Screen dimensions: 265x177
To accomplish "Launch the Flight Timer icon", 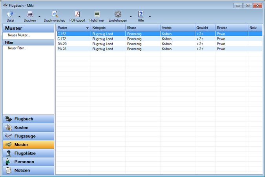I will (97, 14).
